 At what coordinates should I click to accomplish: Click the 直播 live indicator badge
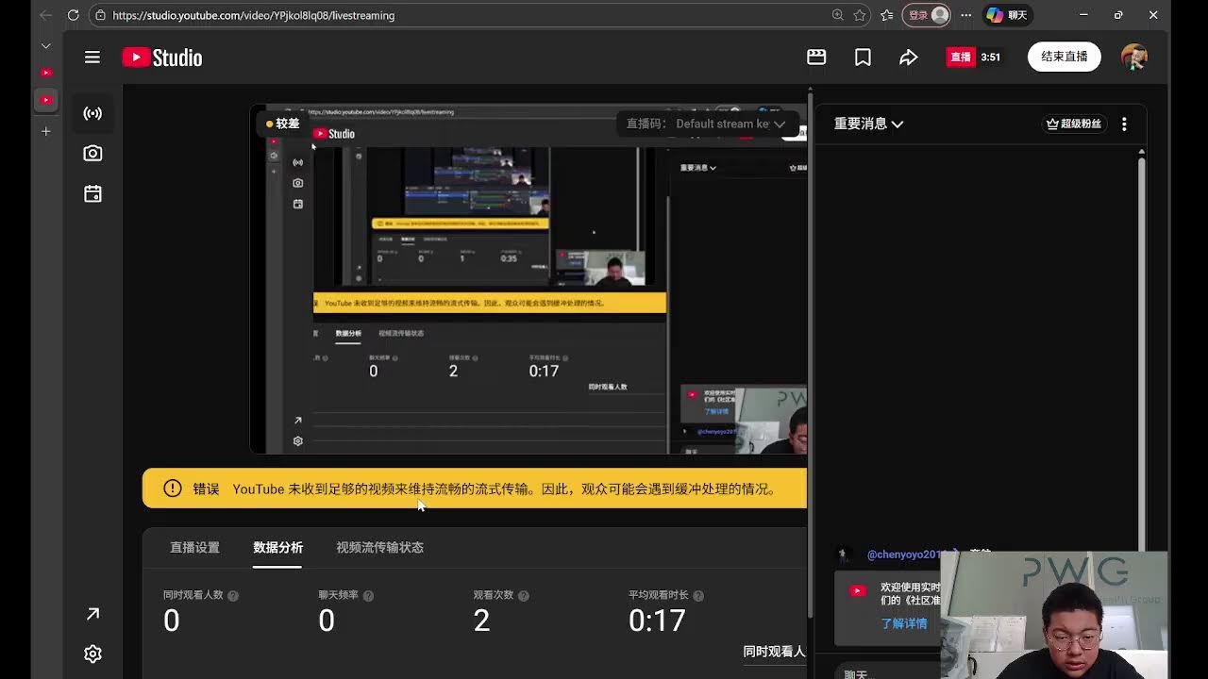(961, 58)
